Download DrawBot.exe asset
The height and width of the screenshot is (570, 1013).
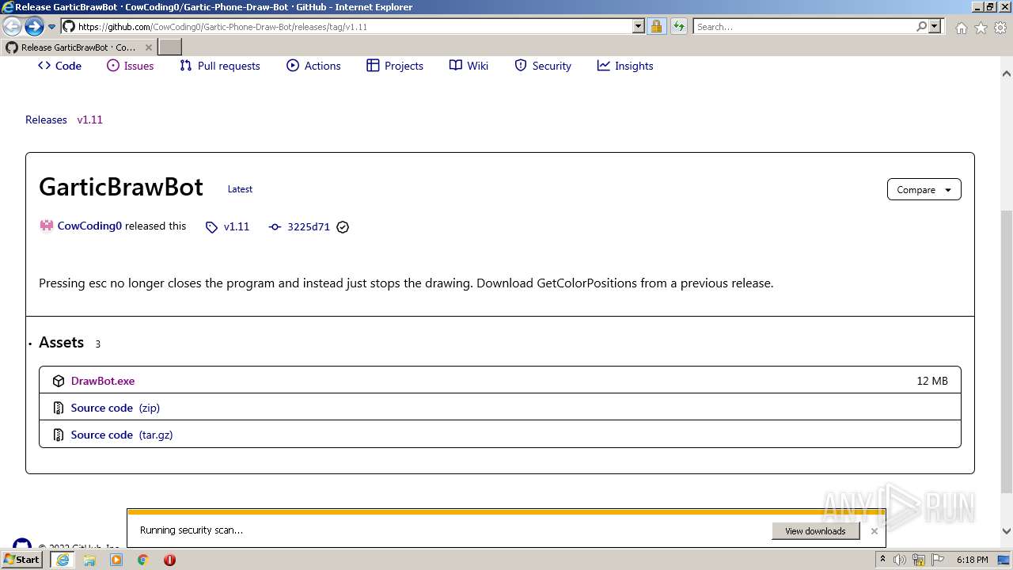(x=103, y=381)
